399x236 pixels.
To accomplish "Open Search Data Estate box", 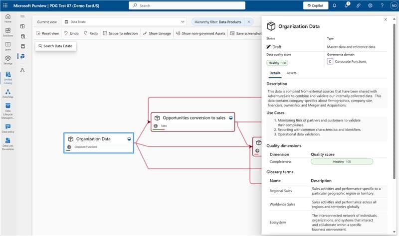I will tap(55, 46).
